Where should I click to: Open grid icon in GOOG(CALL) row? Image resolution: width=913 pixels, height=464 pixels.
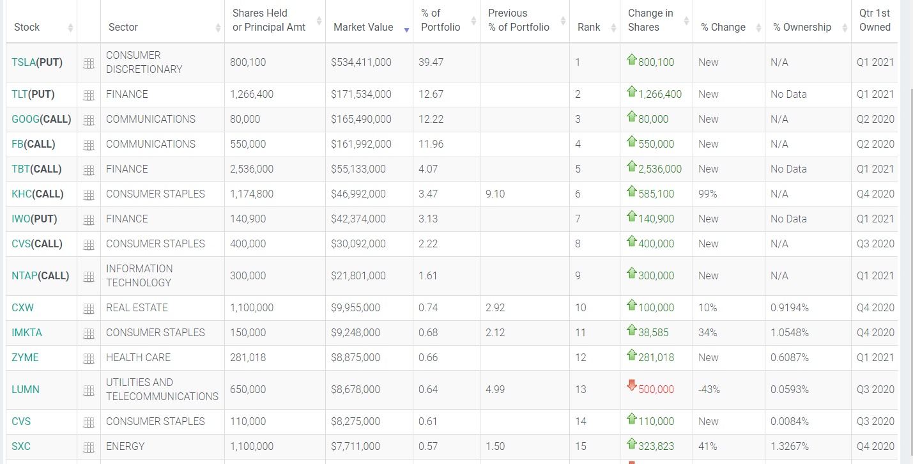(x=89, y=120)
